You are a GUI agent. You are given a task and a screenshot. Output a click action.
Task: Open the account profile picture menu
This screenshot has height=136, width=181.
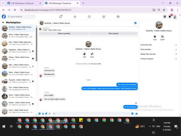tap(175, 17)
